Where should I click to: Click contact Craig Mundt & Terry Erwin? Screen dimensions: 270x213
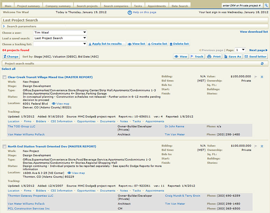[182, 196]
